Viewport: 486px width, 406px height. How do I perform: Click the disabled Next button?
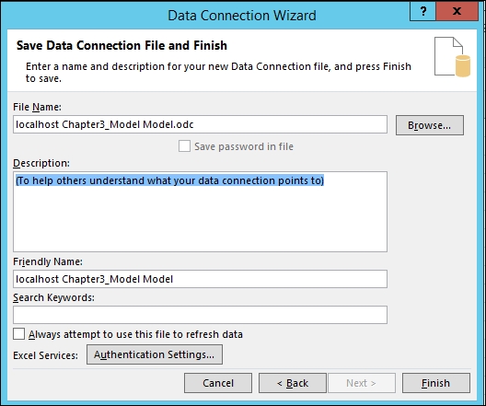point(362,383)
